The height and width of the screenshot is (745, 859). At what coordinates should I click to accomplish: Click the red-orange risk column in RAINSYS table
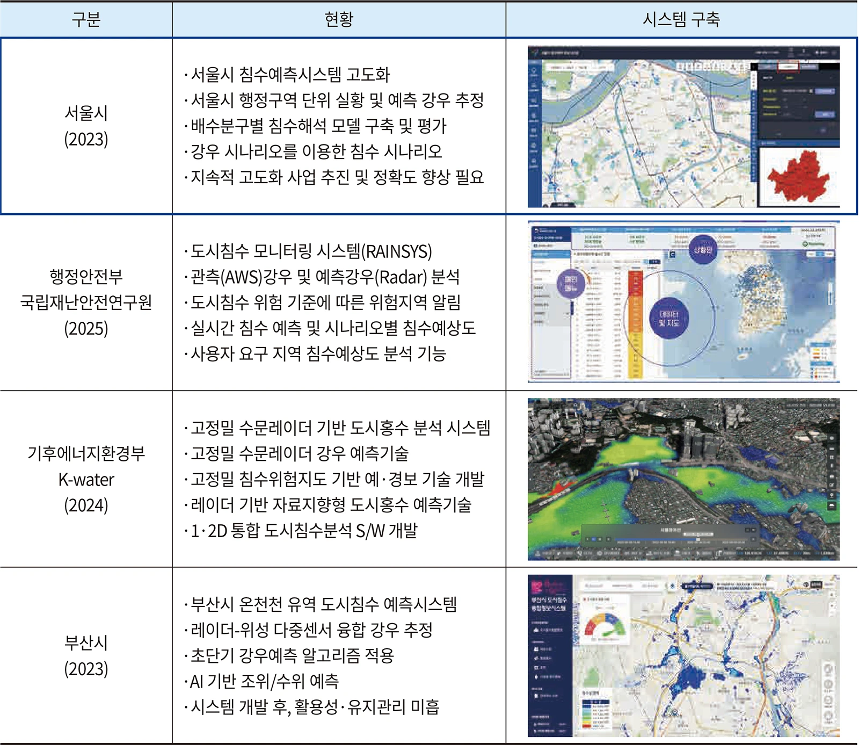(x=635, y=324)
